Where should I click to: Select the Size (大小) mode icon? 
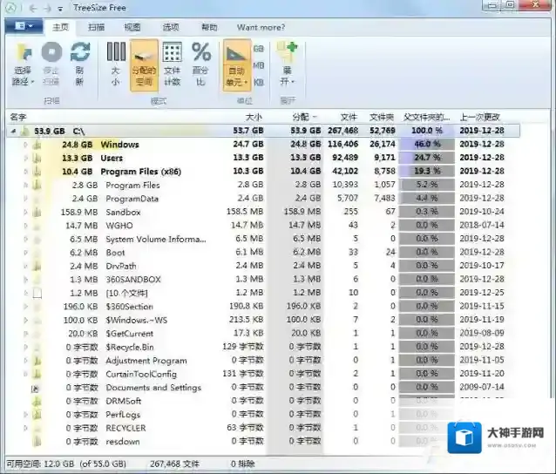pyautogui.click(x=116, y=53)
